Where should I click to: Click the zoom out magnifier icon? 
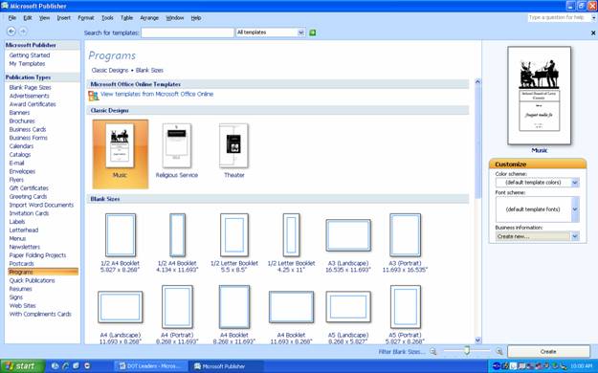(x=433, y=351)
